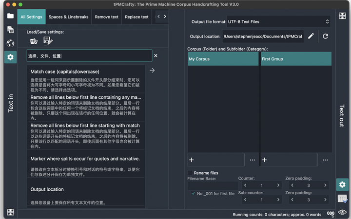Refresh the output location
This screenshot has height=219, width=351.
(x=325, y=36)
